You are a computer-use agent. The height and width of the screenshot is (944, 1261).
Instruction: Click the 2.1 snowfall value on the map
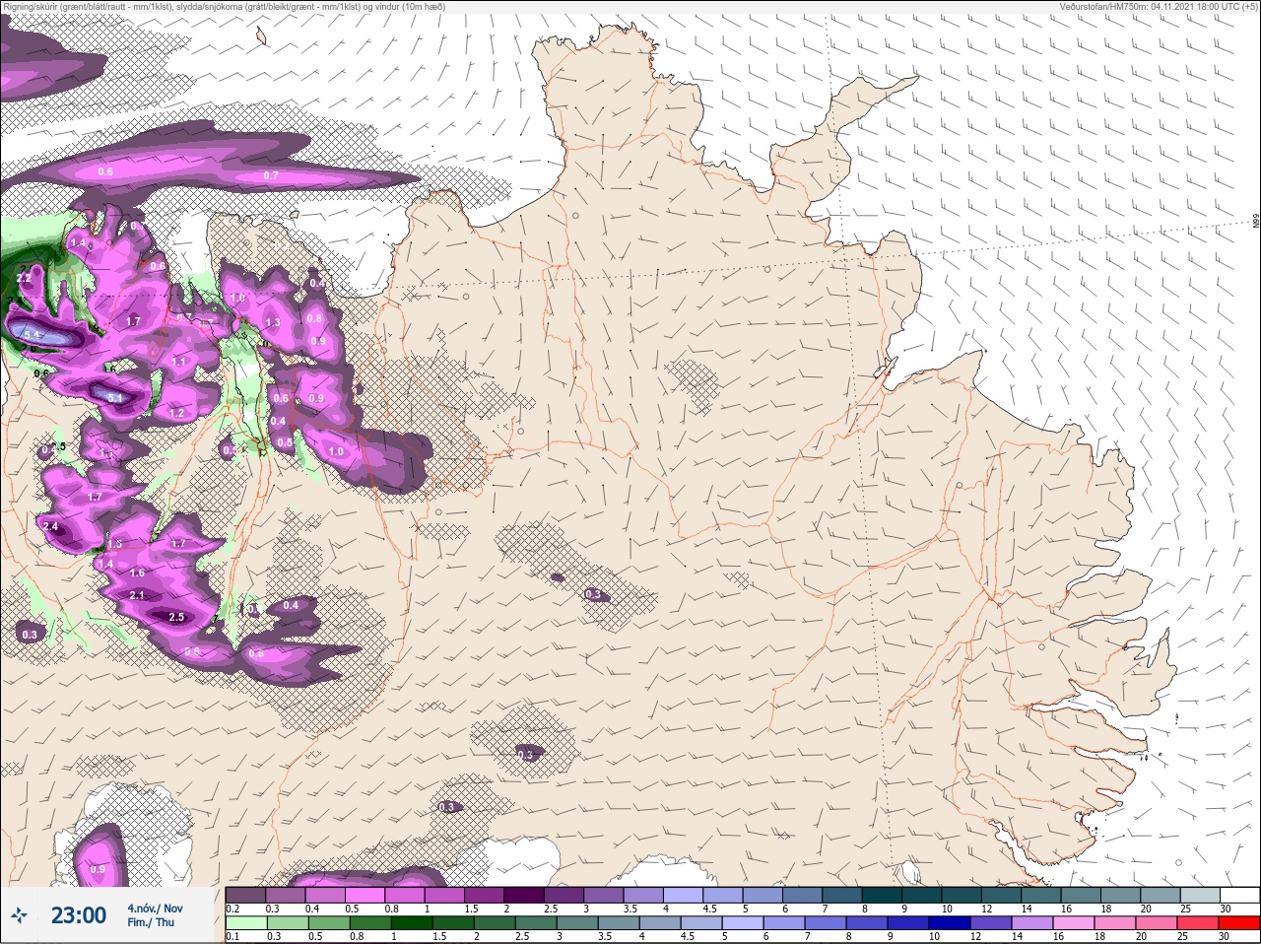(137, 595)
